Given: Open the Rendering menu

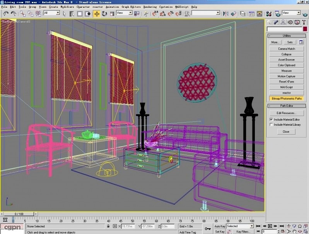Looking at the screenshot, I should (150, 7).
